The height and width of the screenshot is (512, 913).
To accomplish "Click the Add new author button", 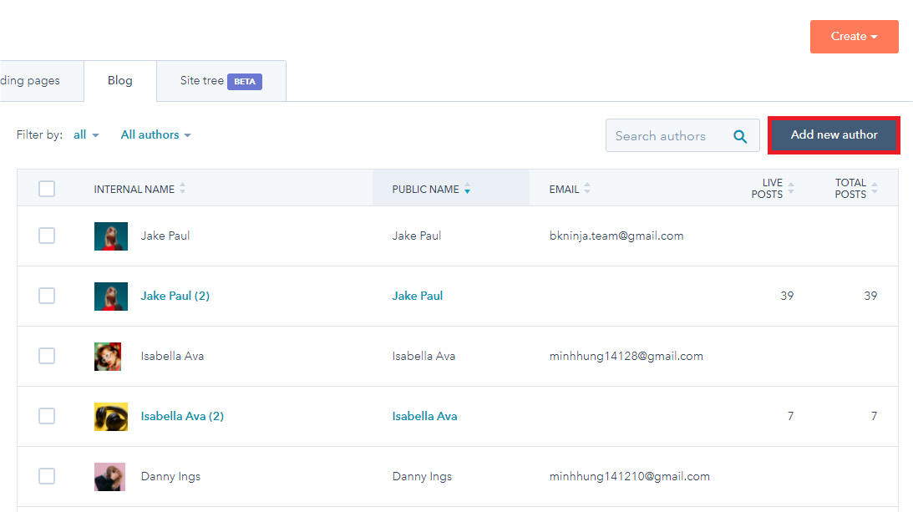I will [x=834, y=135].
